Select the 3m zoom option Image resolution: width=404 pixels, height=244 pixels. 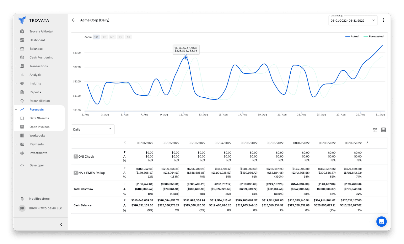(x=104, y=37)
